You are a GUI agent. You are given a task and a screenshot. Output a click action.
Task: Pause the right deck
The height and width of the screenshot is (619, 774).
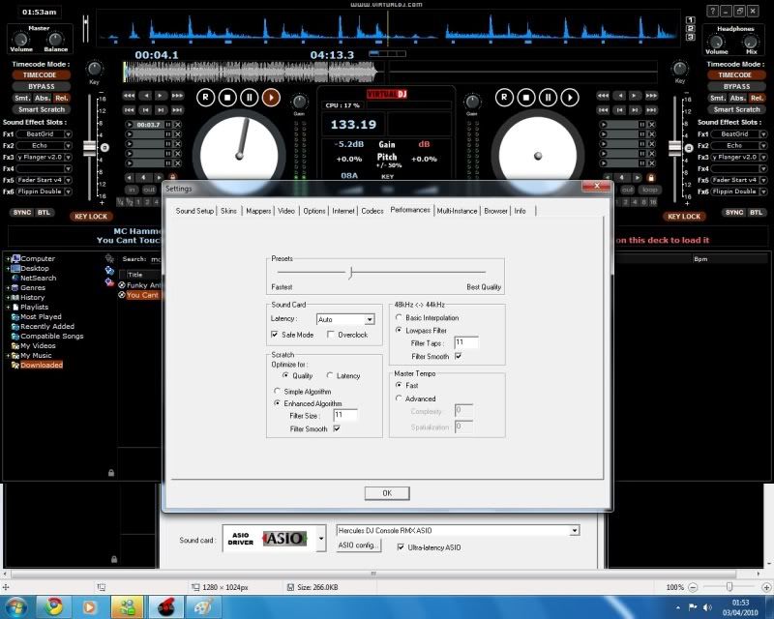548,98
